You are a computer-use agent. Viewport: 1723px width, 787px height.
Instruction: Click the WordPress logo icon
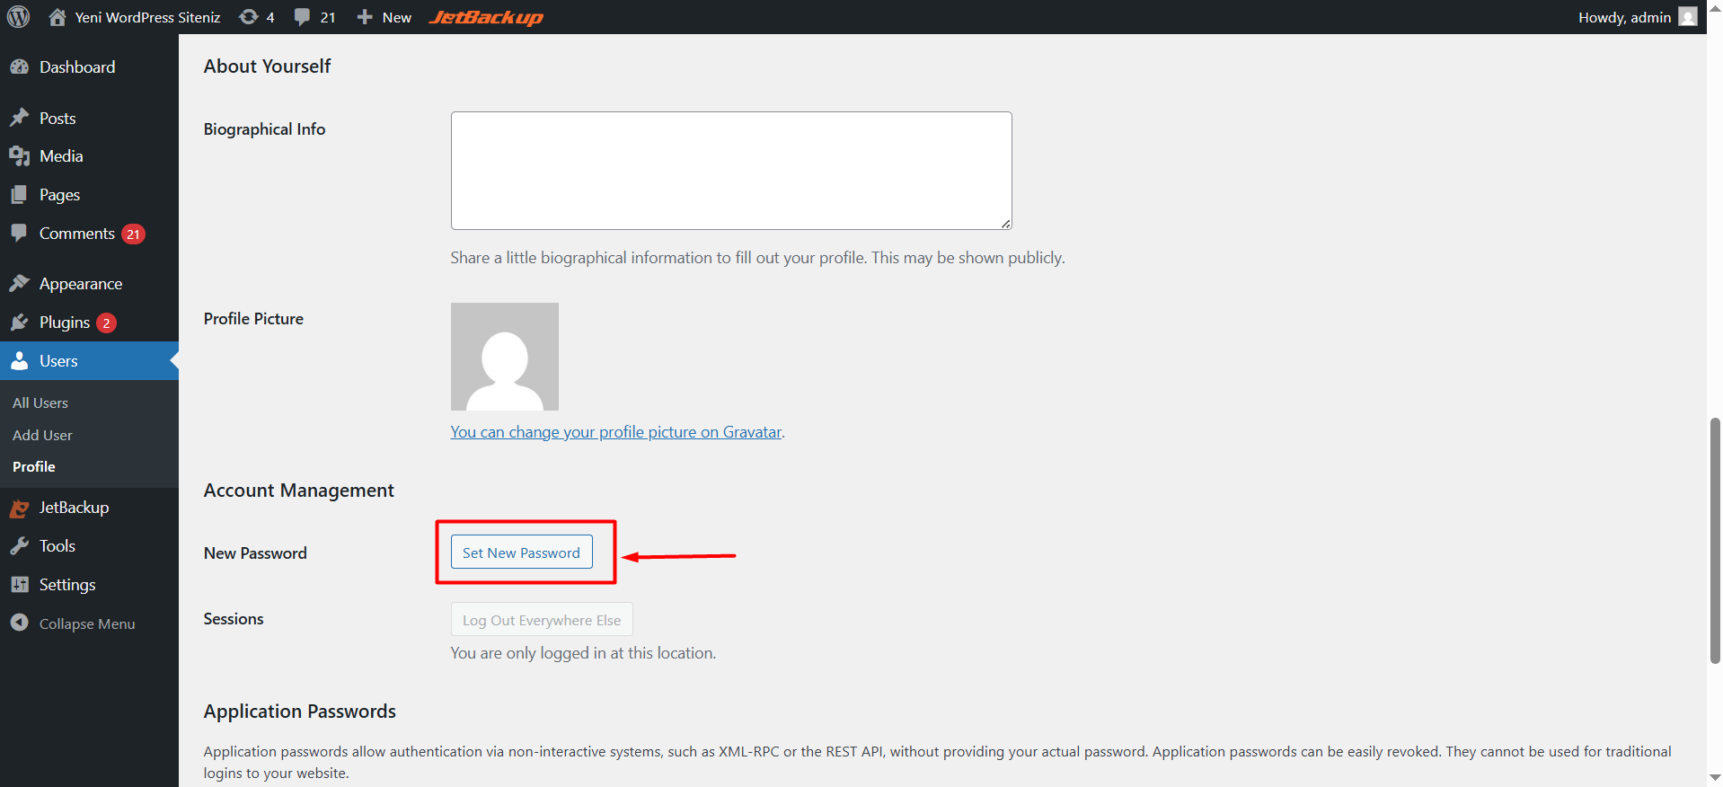18,17
